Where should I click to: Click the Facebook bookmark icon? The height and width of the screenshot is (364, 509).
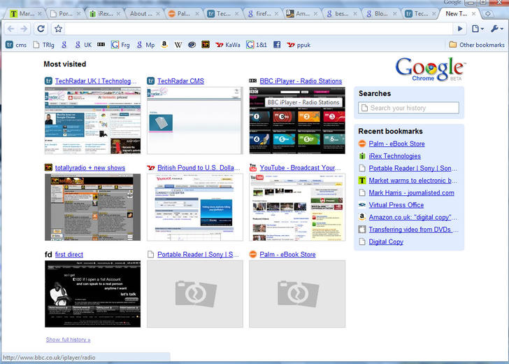[277, 45]
